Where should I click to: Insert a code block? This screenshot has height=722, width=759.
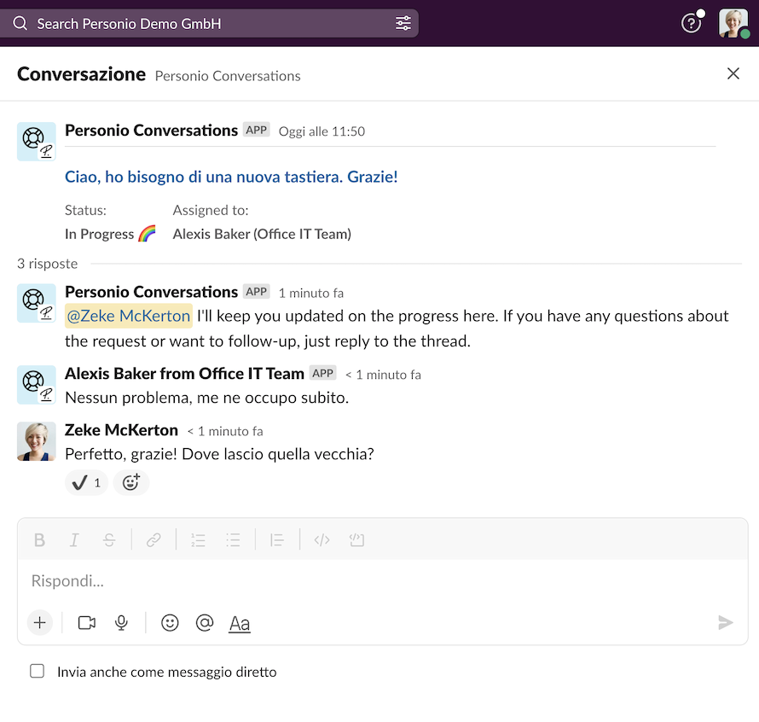click(356, 540)
